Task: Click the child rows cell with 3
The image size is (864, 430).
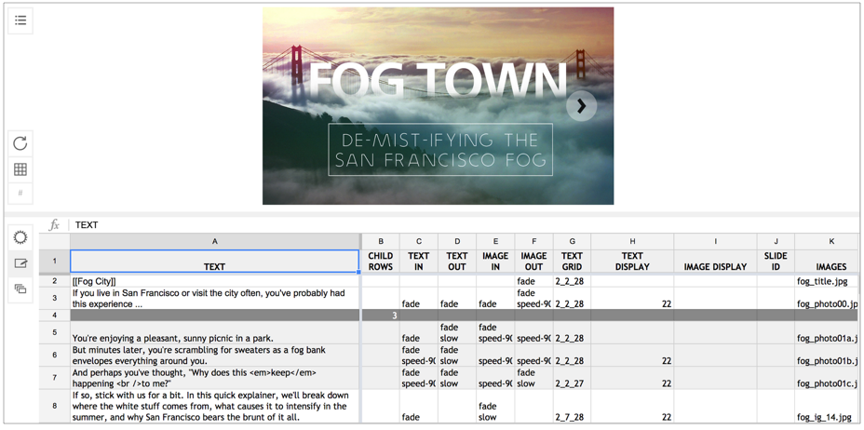Action: 381,316
